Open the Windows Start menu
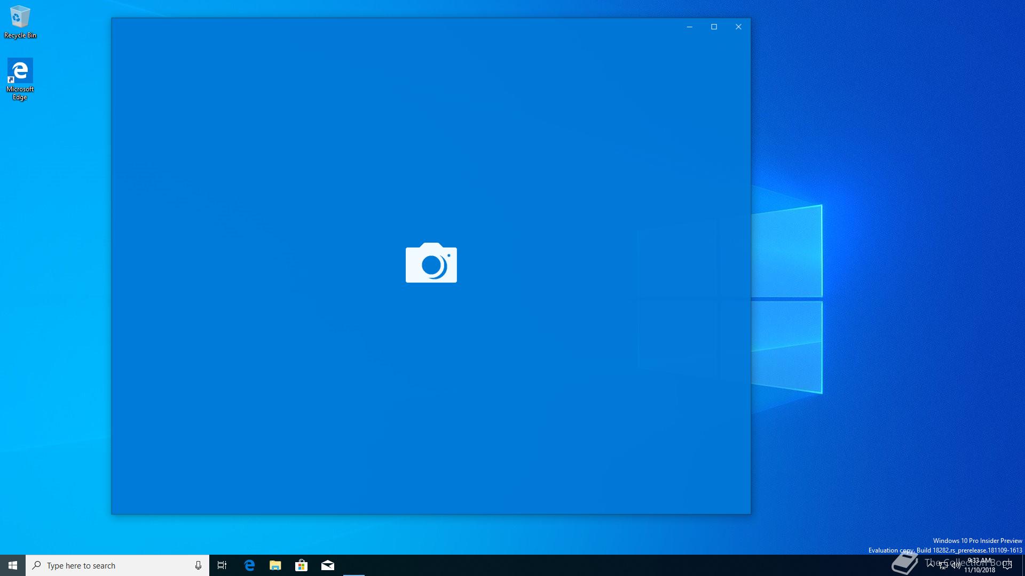This screenshot has width=1025, height=576. (x=13, y=565)
